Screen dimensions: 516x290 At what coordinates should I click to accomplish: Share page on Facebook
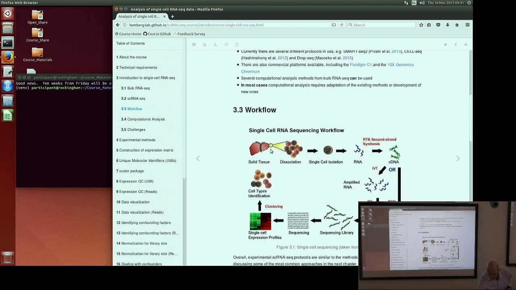click(456, 45)
